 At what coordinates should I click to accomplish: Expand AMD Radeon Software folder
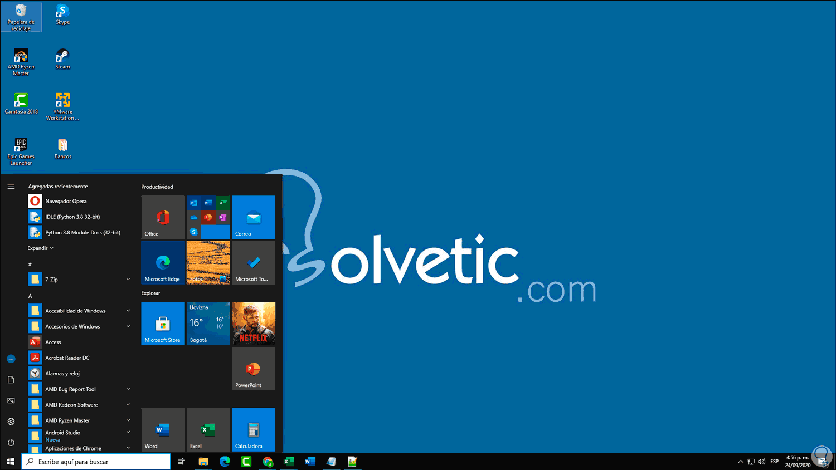point(80,404)
